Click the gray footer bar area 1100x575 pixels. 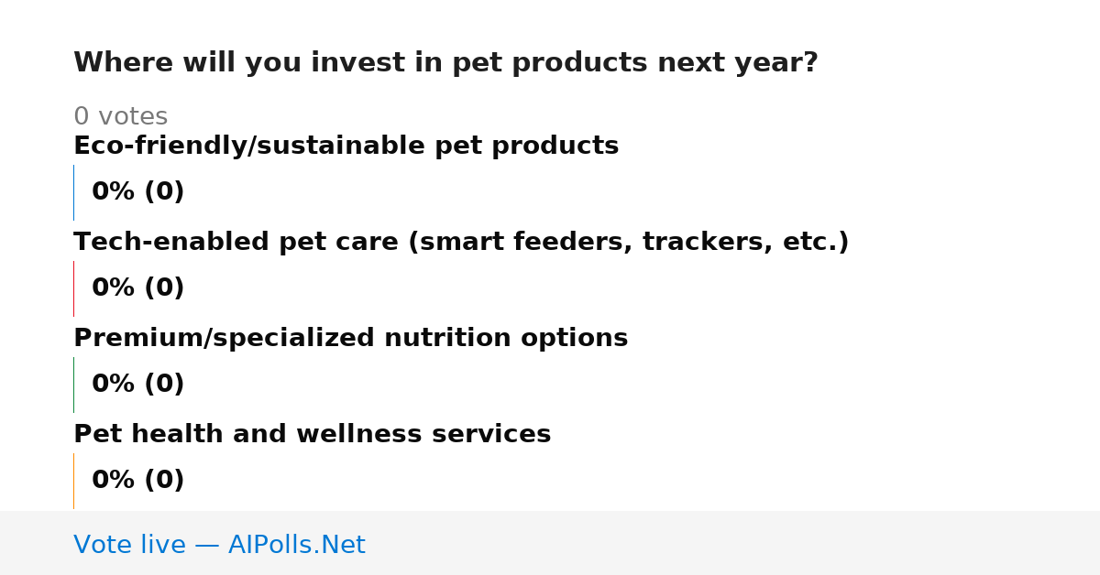coord(550,543)
